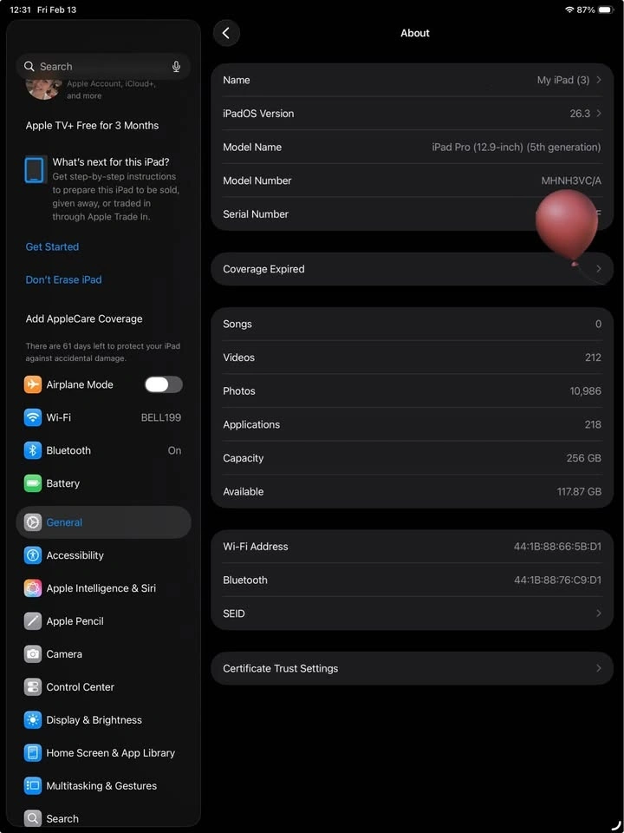Image resolution: width=624 pixels, height=833 pixels.
Task: Tap the Bluetooth icon in sidebar
Action: pos(33,450)
